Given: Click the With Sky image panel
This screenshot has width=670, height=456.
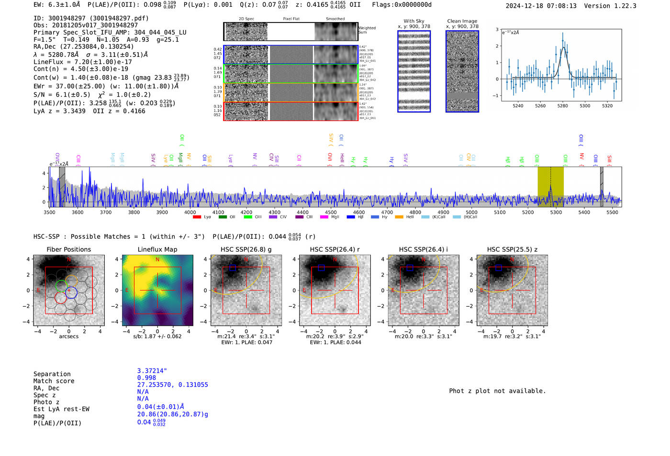Looking at the screenshot, I should [414, 71].
